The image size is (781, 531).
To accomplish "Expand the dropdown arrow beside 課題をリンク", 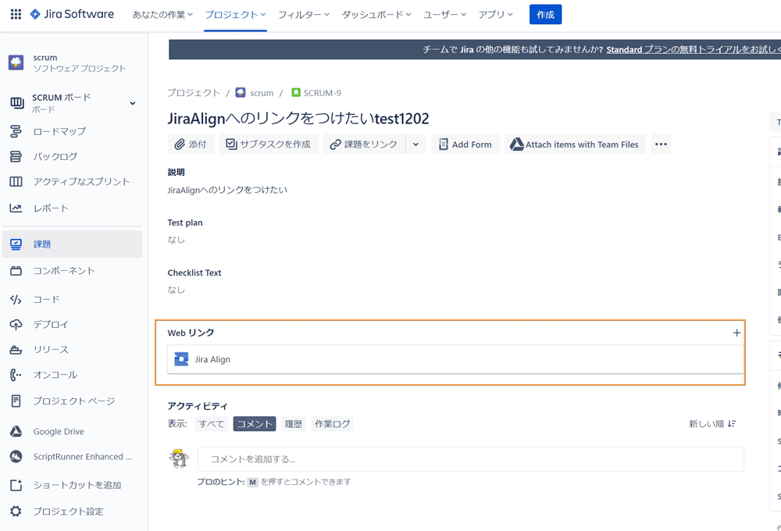I will (x=416, y=144).
